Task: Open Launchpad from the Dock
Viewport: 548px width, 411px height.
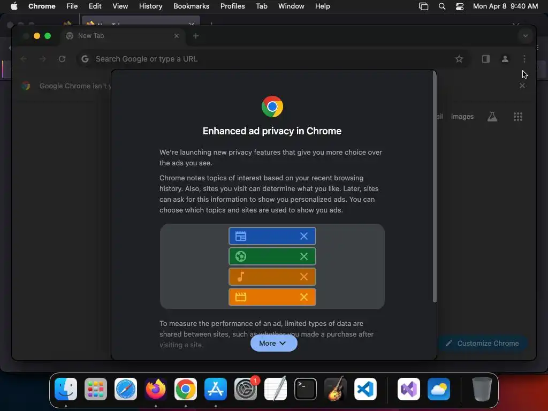Action: 96,389
